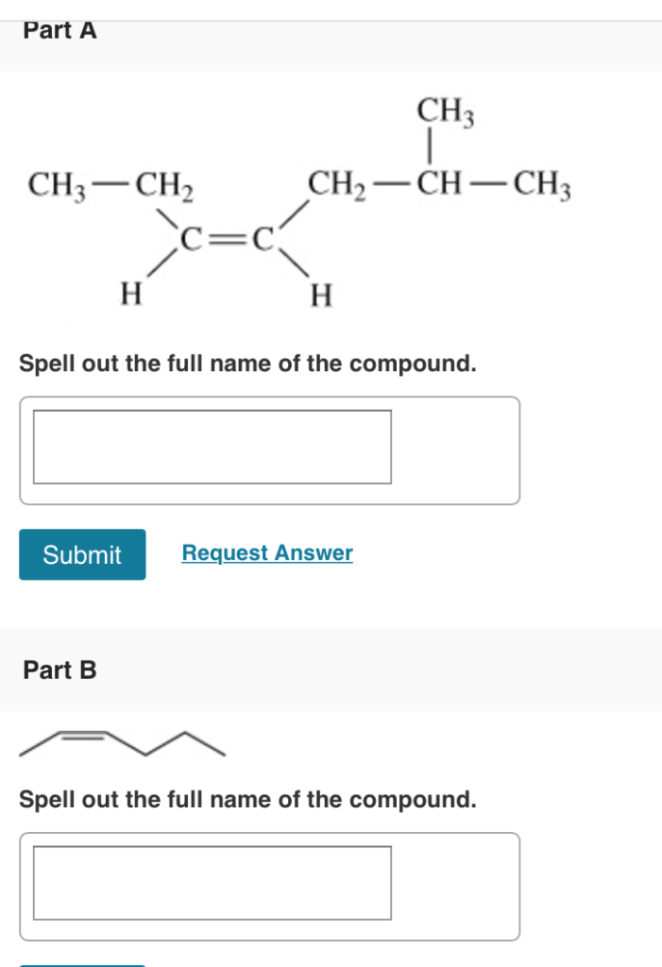Open the Request Answer link
The height and width of the screenshot is (967, 662).
click(267, 553)
